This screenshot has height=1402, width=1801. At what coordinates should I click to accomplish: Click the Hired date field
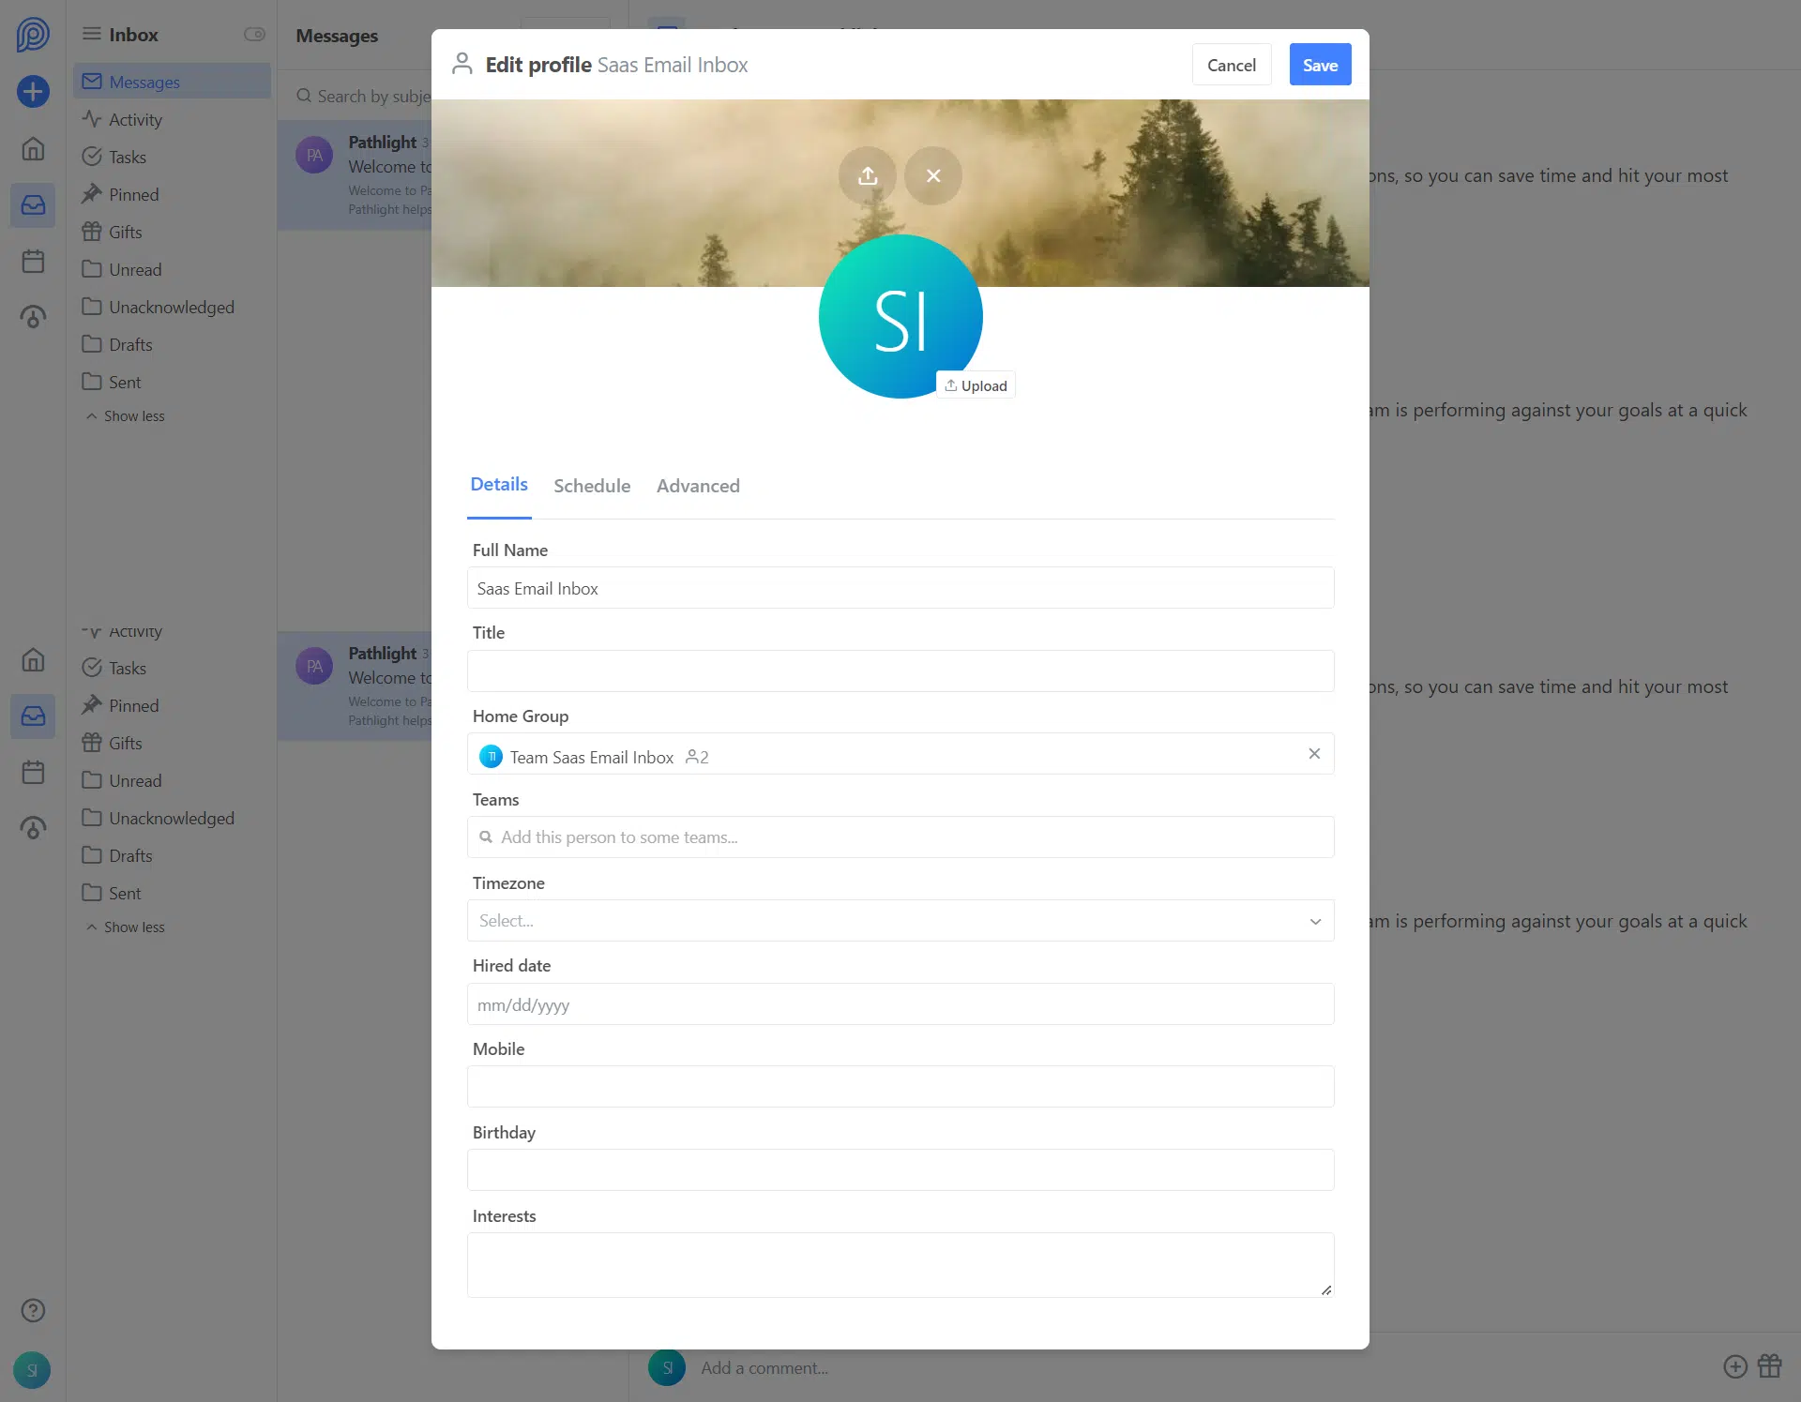point(900,1004)
